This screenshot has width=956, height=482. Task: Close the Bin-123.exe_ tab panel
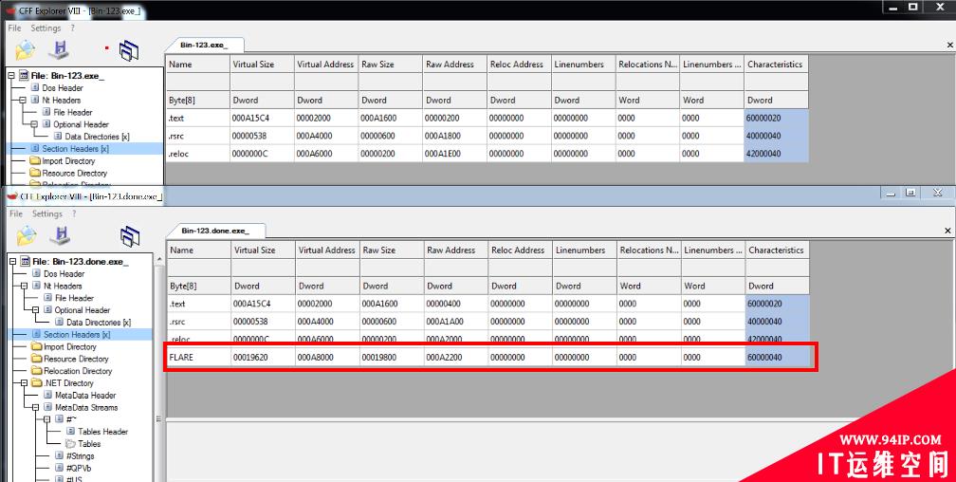949,45
